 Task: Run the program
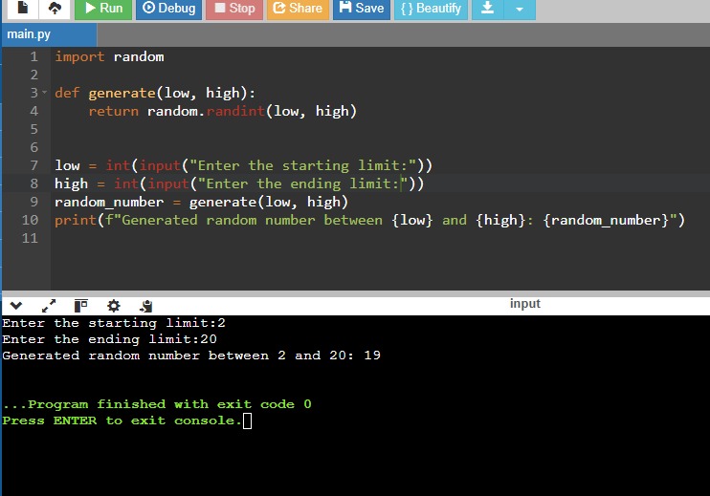tap(103, 9)
